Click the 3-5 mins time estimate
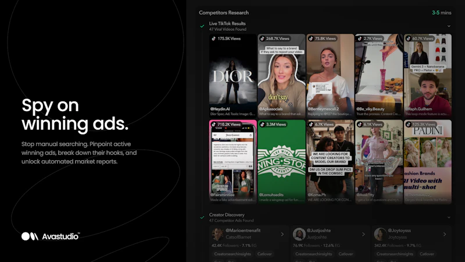The width and height of the screenshot is (465, 262). pos(442,13)
